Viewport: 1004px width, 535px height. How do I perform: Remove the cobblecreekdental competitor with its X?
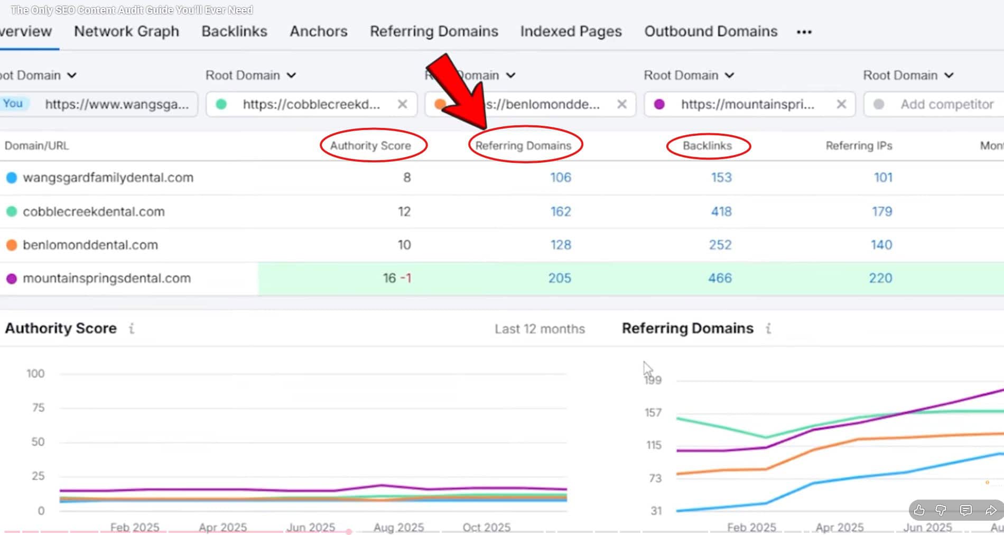point(402,104)
